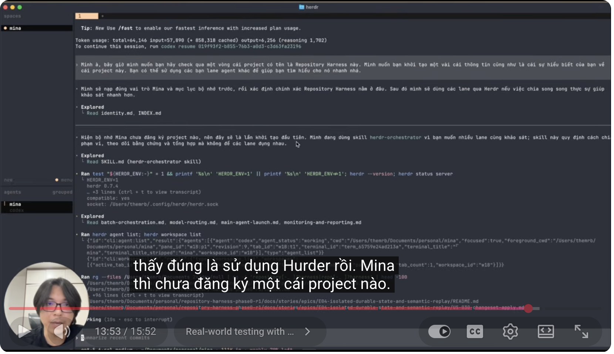
Task: Click the 'compatible: yes' output line
Action: (x=108, y=198)
